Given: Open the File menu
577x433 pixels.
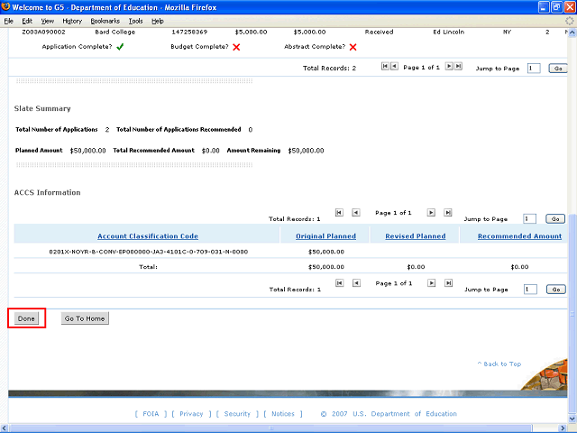Looking at the screenshot, I should coord(8,21).
